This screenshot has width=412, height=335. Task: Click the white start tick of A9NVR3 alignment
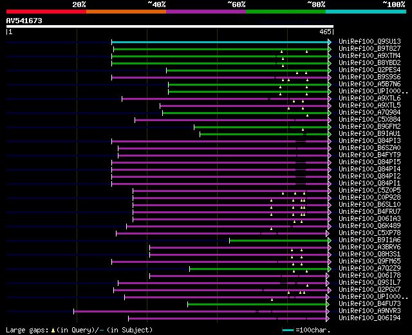coord(74,312)
